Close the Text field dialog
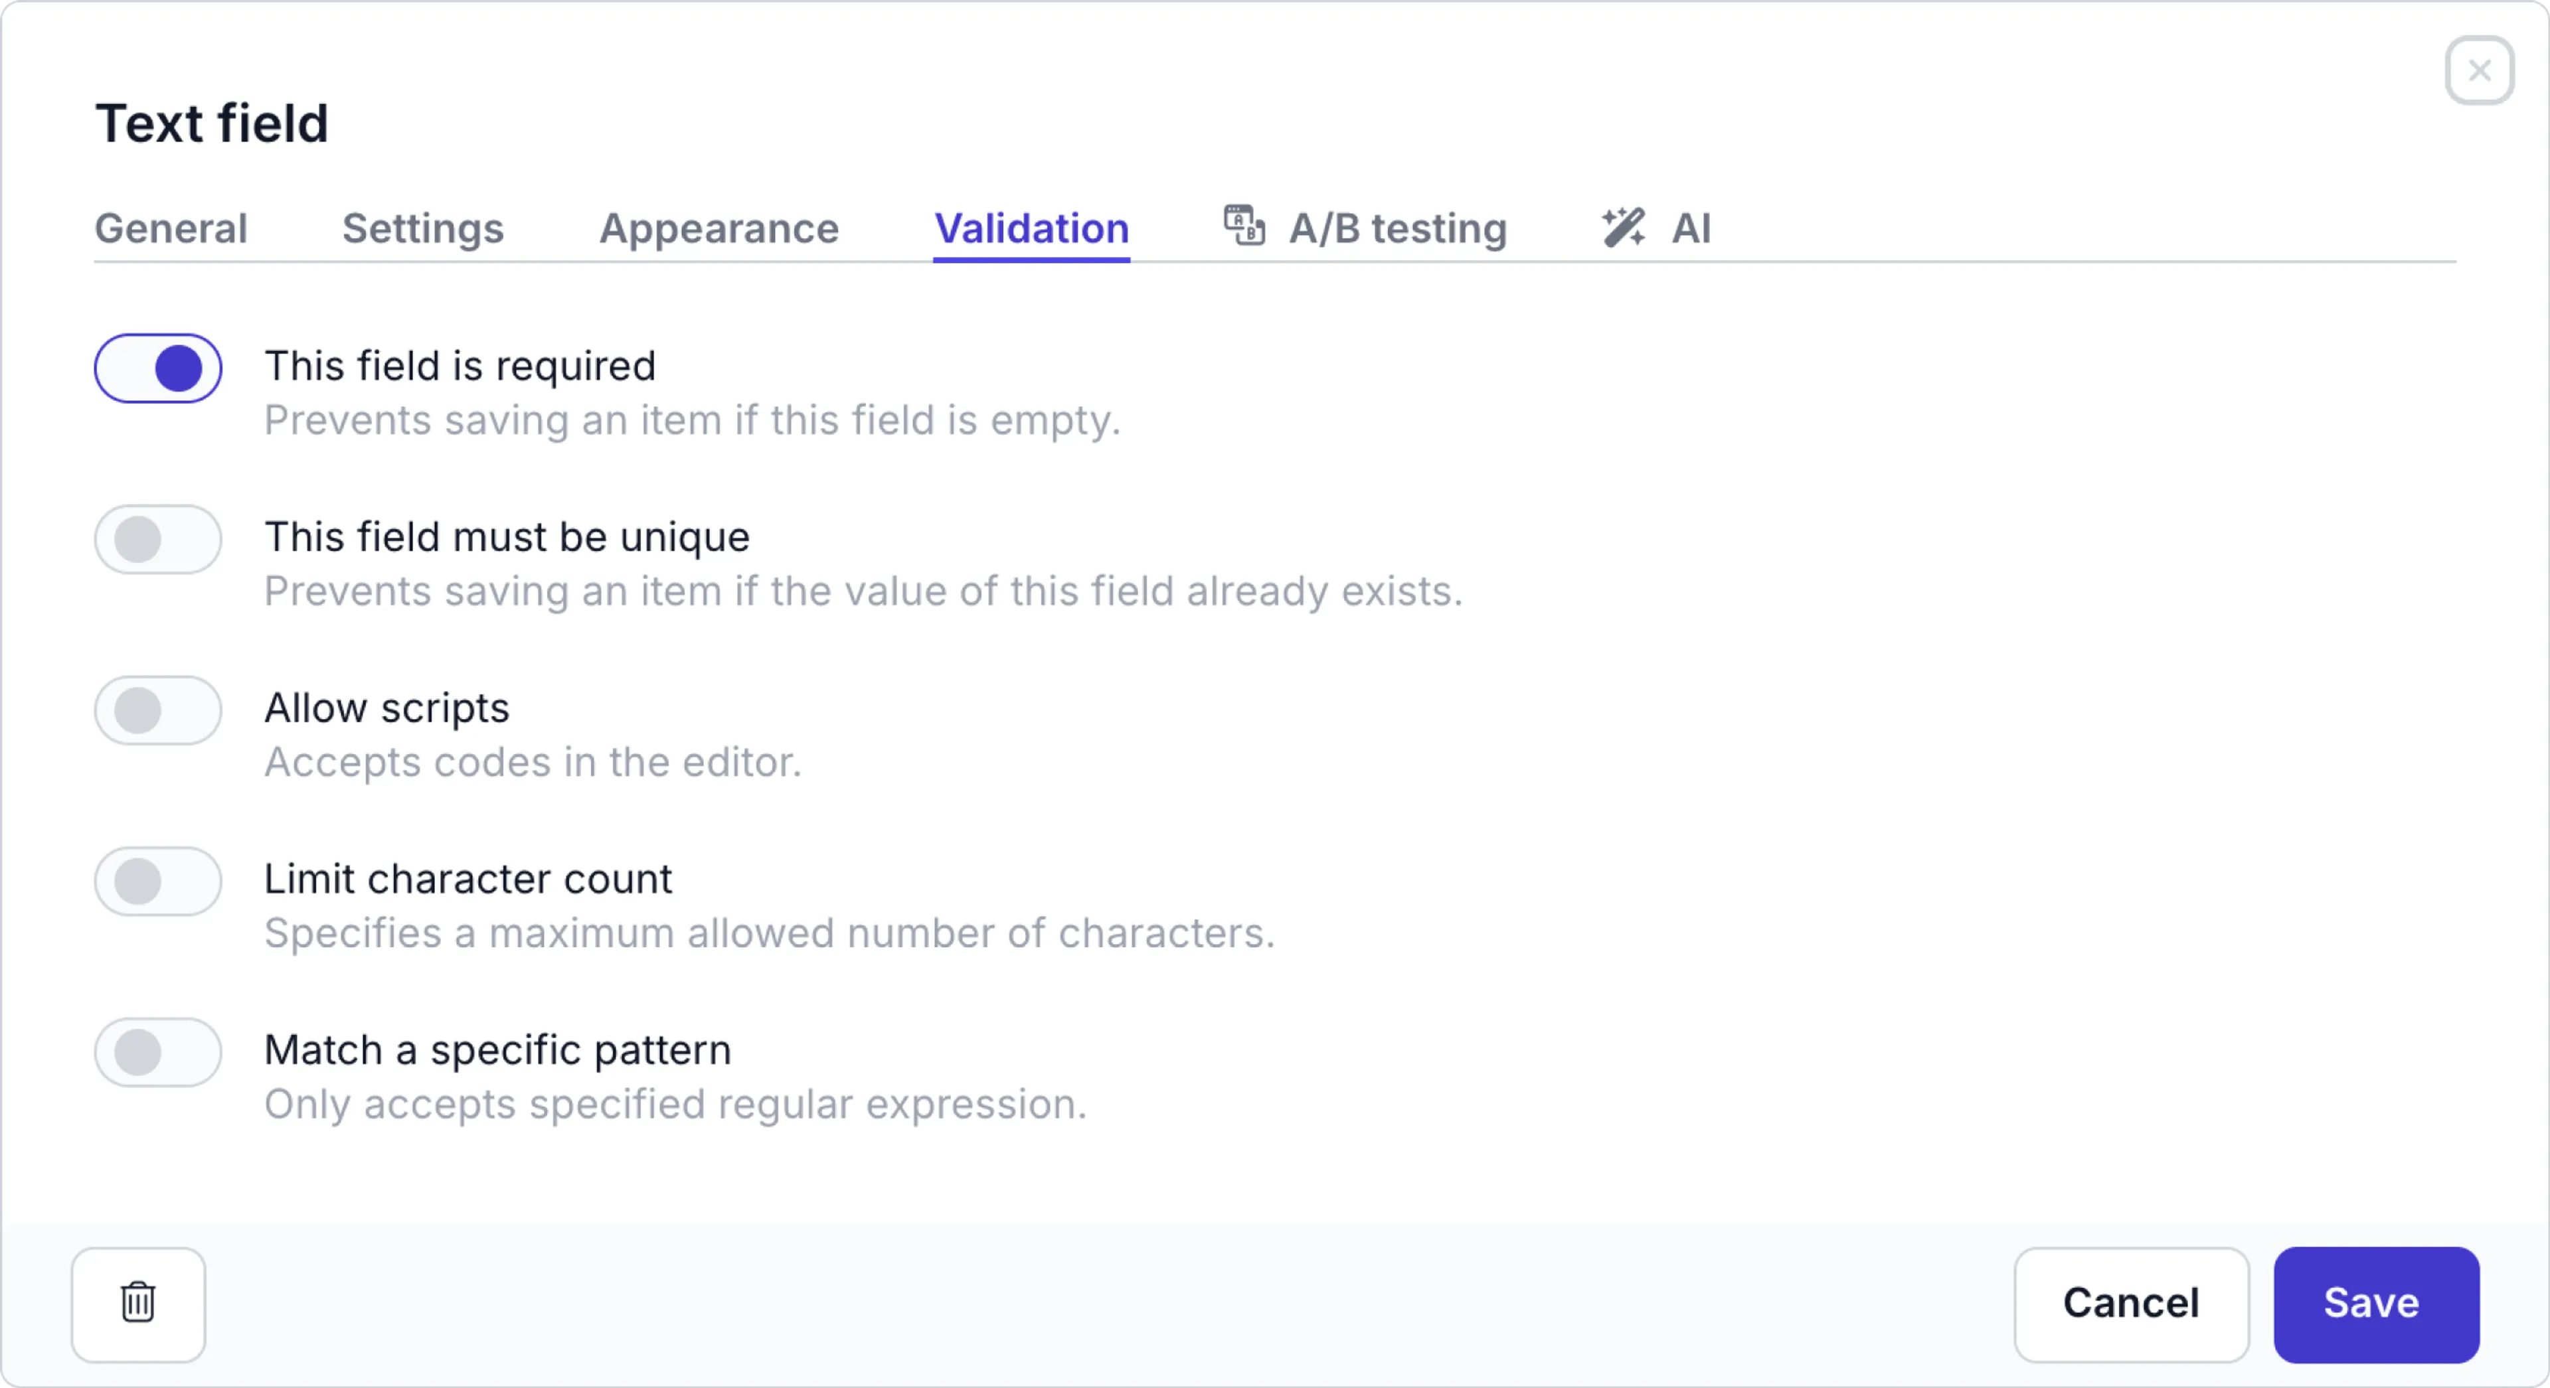Image resolution: width=2550 pixels, height=1388 pixels. 2480,70
